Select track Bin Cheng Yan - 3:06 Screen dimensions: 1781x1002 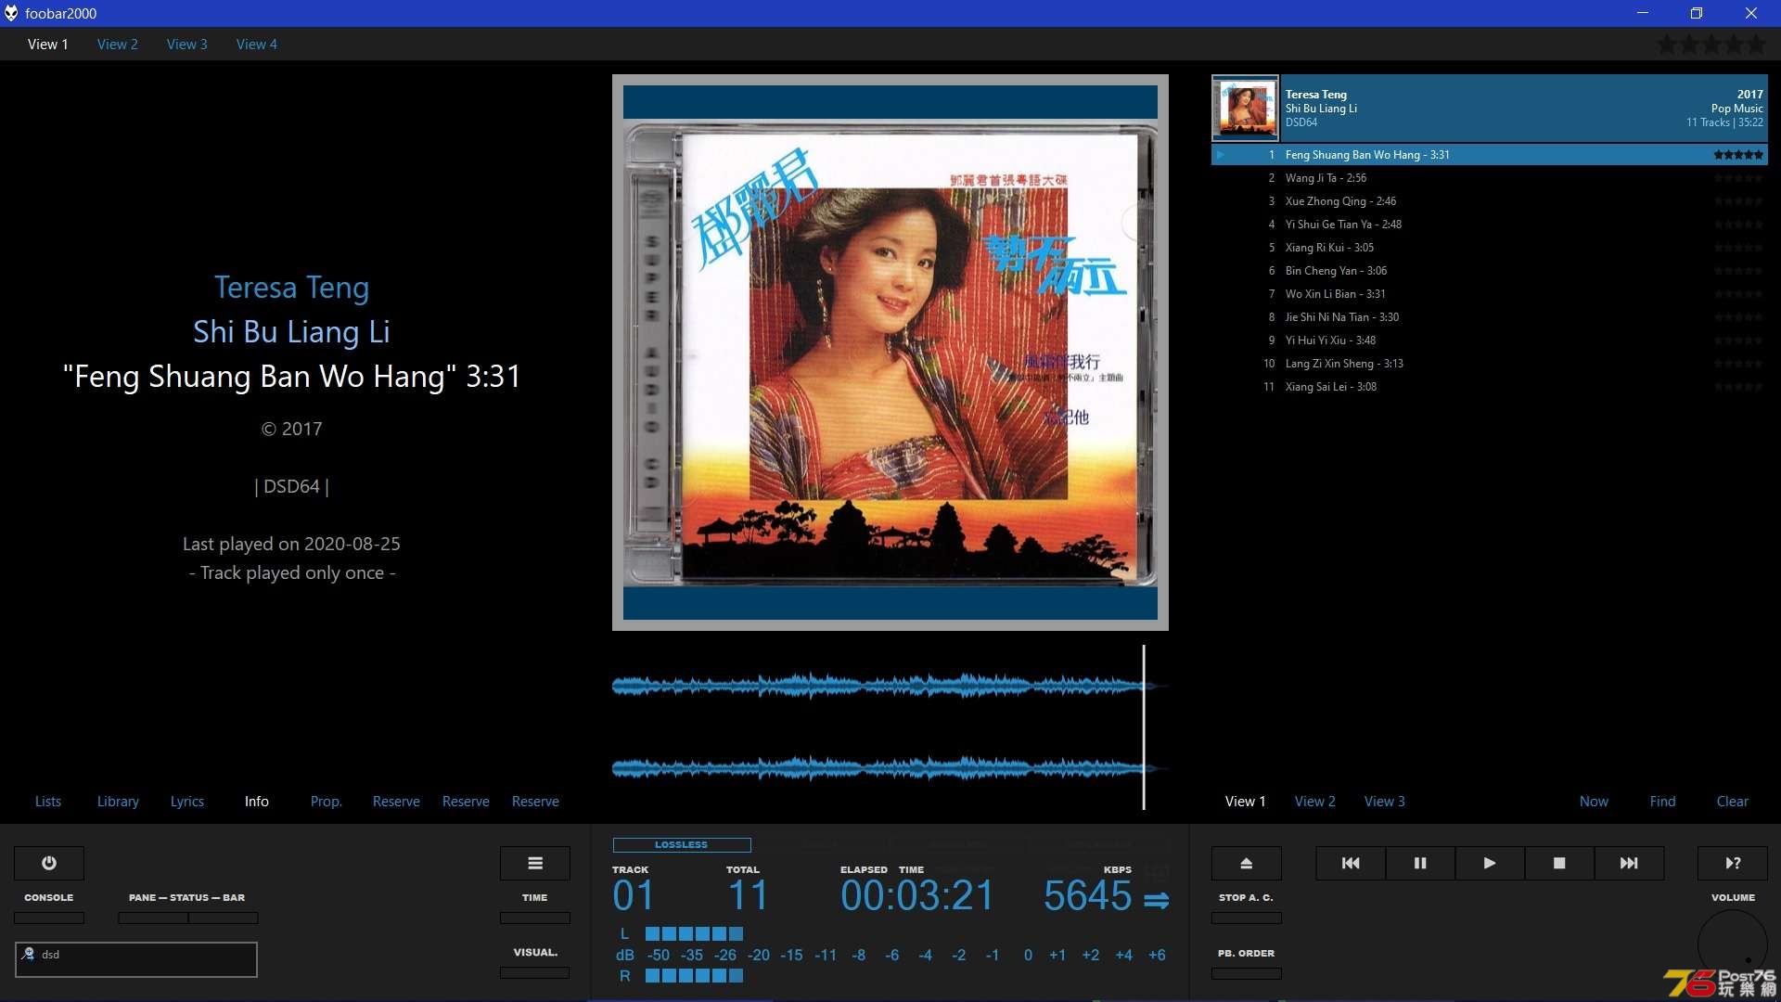point(1490,271)
